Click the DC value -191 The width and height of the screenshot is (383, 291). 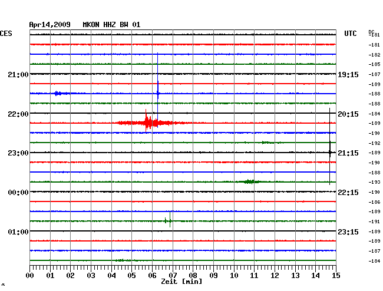(x=374, y=221)
